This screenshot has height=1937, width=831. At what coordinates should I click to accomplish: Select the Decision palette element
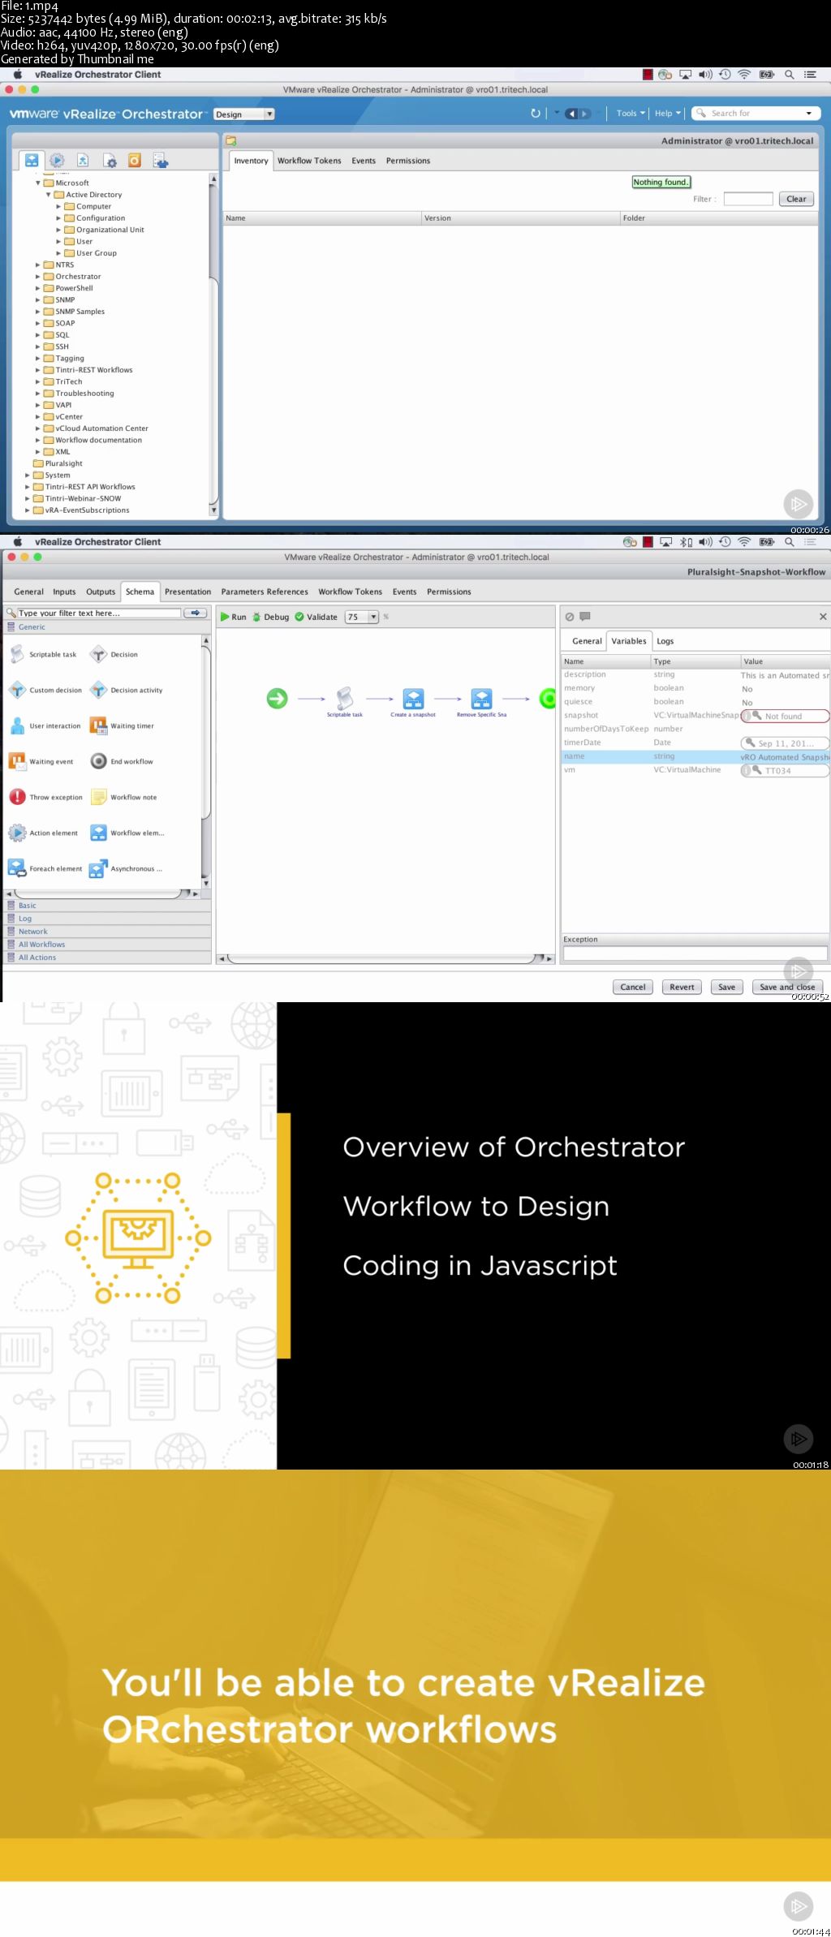[x=114, y=654]
